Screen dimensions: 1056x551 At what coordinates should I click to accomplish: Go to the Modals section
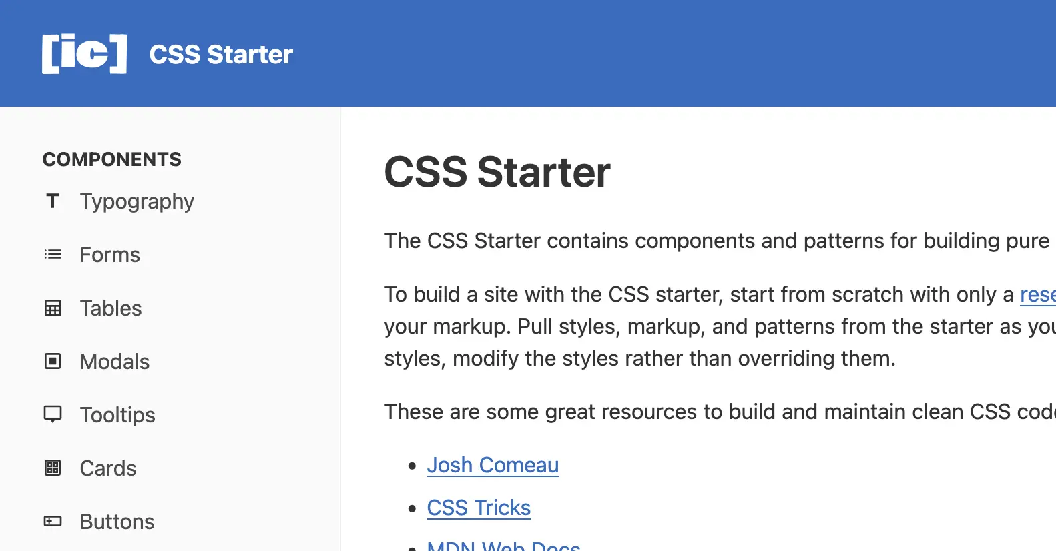pos(114,361)
